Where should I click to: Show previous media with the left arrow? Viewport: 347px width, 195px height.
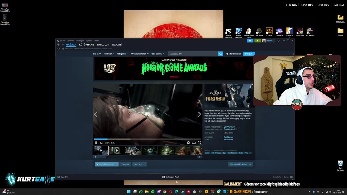point(96,114)
